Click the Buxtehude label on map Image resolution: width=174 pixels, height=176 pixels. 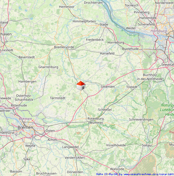(130, 49)
